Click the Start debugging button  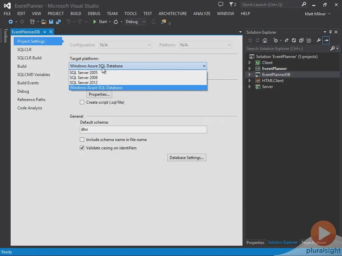[x=100, y=22]
